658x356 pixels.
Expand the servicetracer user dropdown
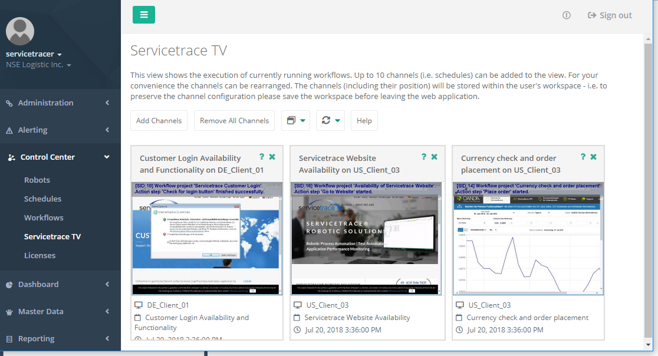34,54
